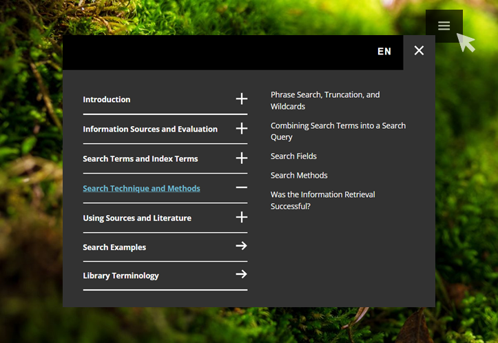Viewport: 498px width, 343px height.
Task: Open Information Sources and Evaluation item
Action: pos(150,129)
